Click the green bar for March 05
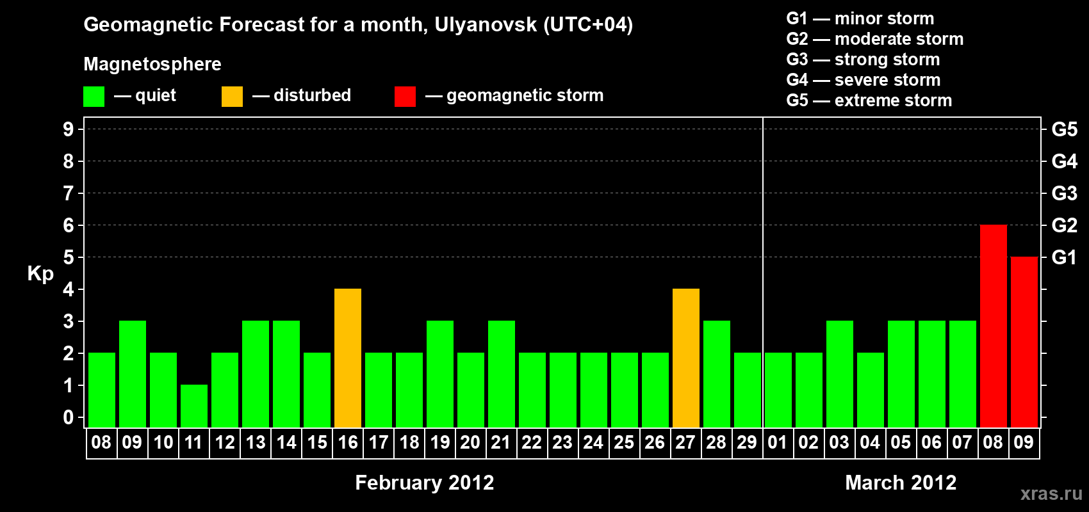Image resolution: width=1089 pixels, height=512 pixels. (x=901, y=374)
